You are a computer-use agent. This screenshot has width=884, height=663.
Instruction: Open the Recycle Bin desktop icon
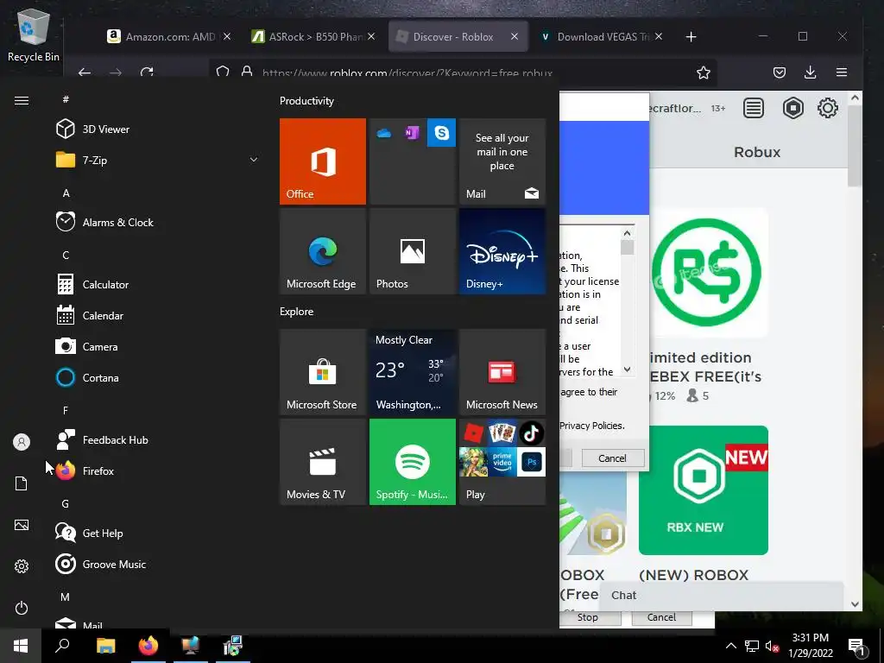coord(34,35)
